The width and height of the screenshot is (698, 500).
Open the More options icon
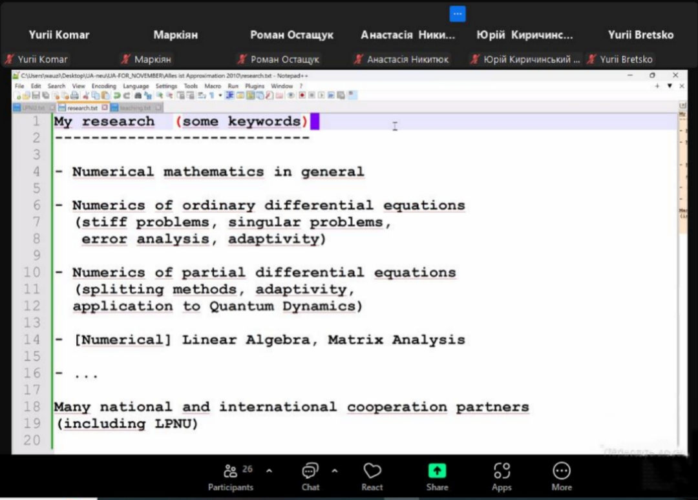coord(562,477)
